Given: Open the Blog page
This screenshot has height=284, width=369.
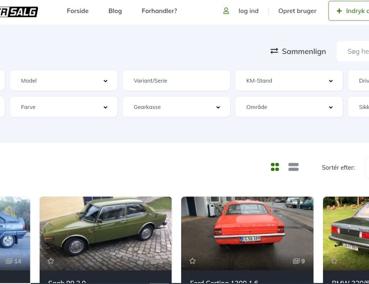Looking at the screenshot, I should [x=115, y=11].
